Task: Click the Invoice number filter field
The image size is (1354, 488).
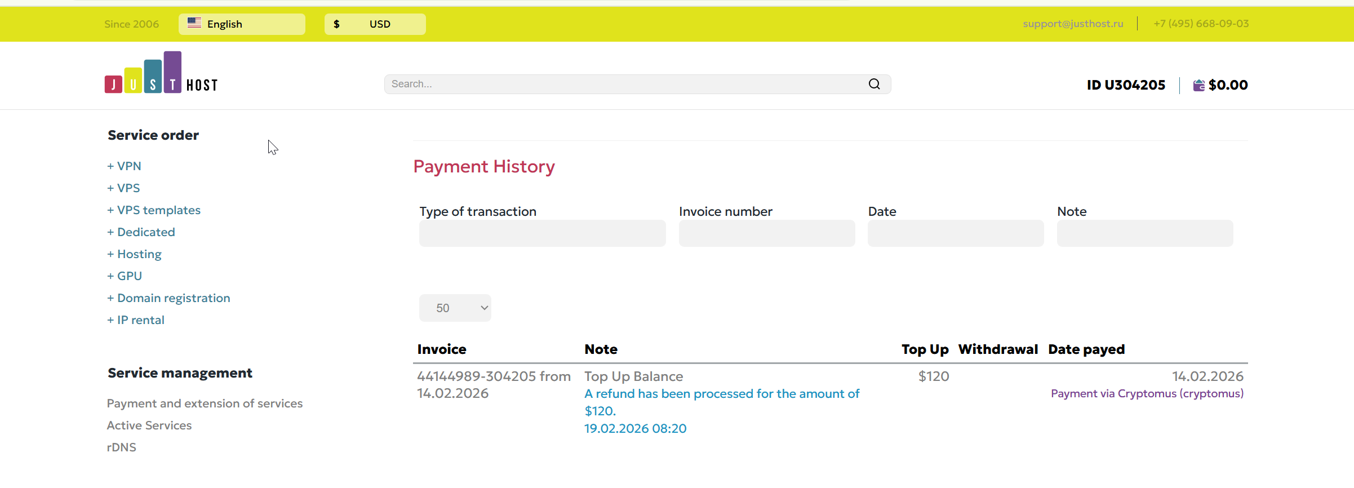Action: point(766,233)
